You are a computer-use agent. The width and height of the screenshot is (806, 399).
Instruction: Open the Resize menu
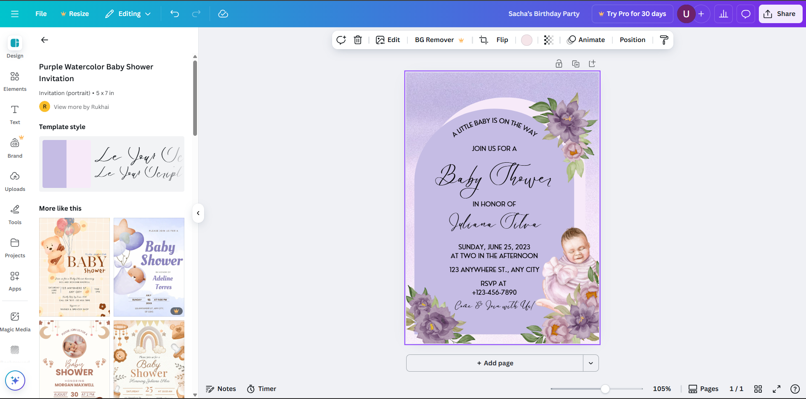click(x=74, y=13)
